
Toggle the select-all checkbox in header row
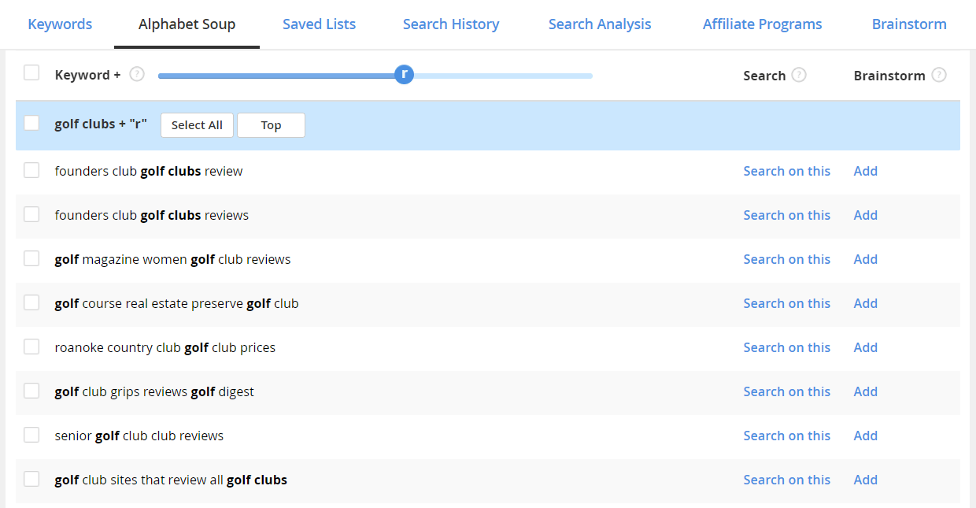31,73
